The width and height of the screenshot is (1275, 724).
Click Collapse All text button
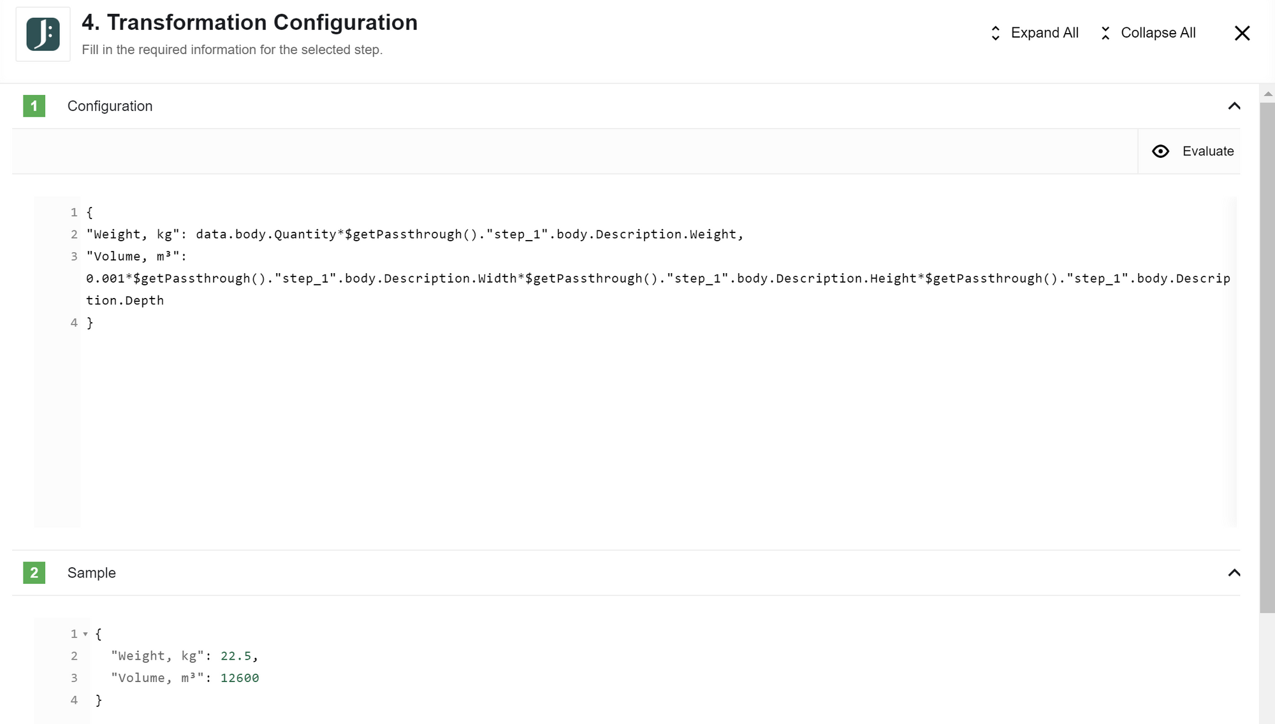(x=1158, y=32)
